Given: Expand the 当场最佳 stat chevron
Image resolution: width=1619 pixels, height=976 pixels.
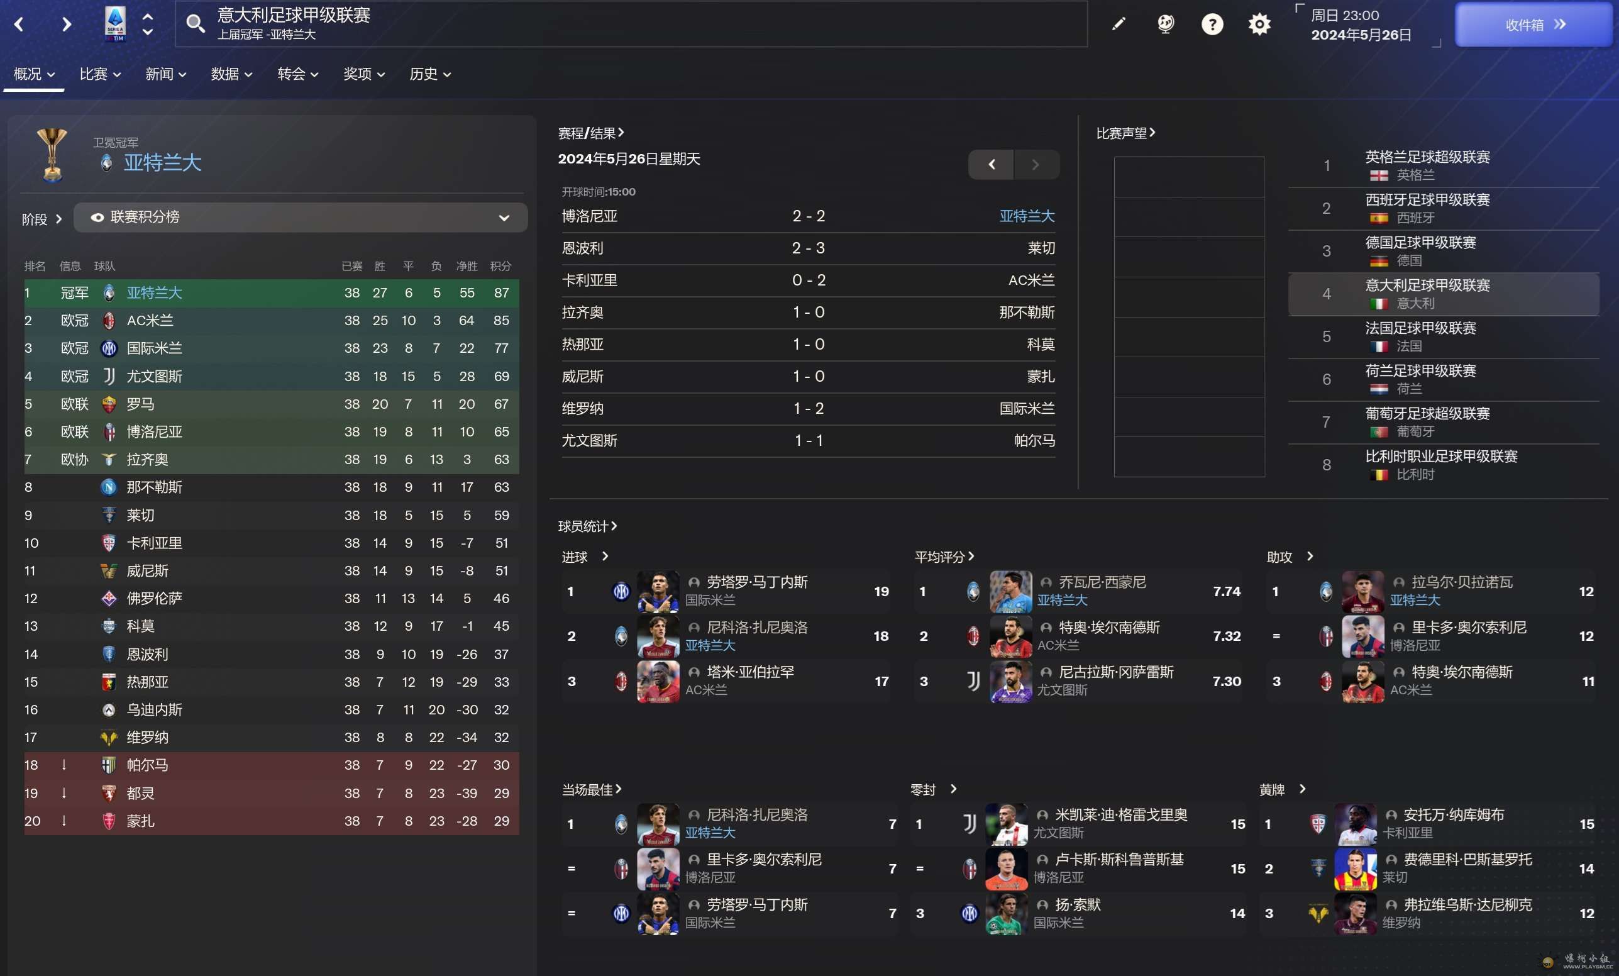Looking at the screenshot, I should coord(618,789).
